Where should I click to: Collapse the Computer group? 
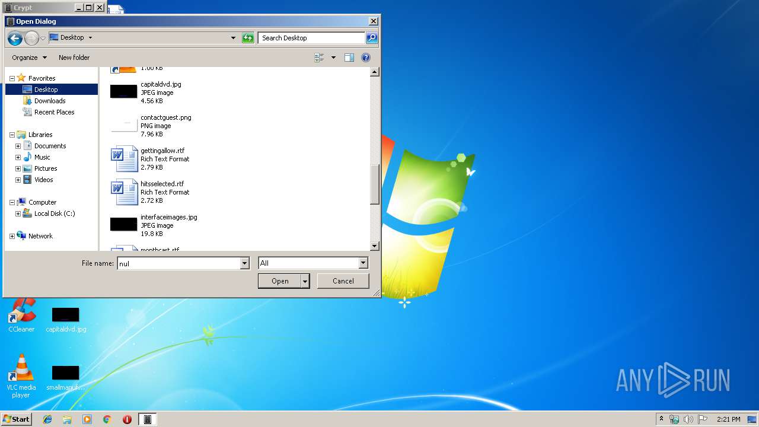tap(12, 202)
